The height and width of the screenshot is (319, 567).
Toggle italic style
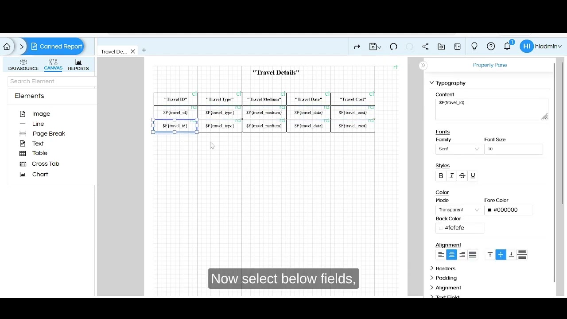click(x=451, y=176)
